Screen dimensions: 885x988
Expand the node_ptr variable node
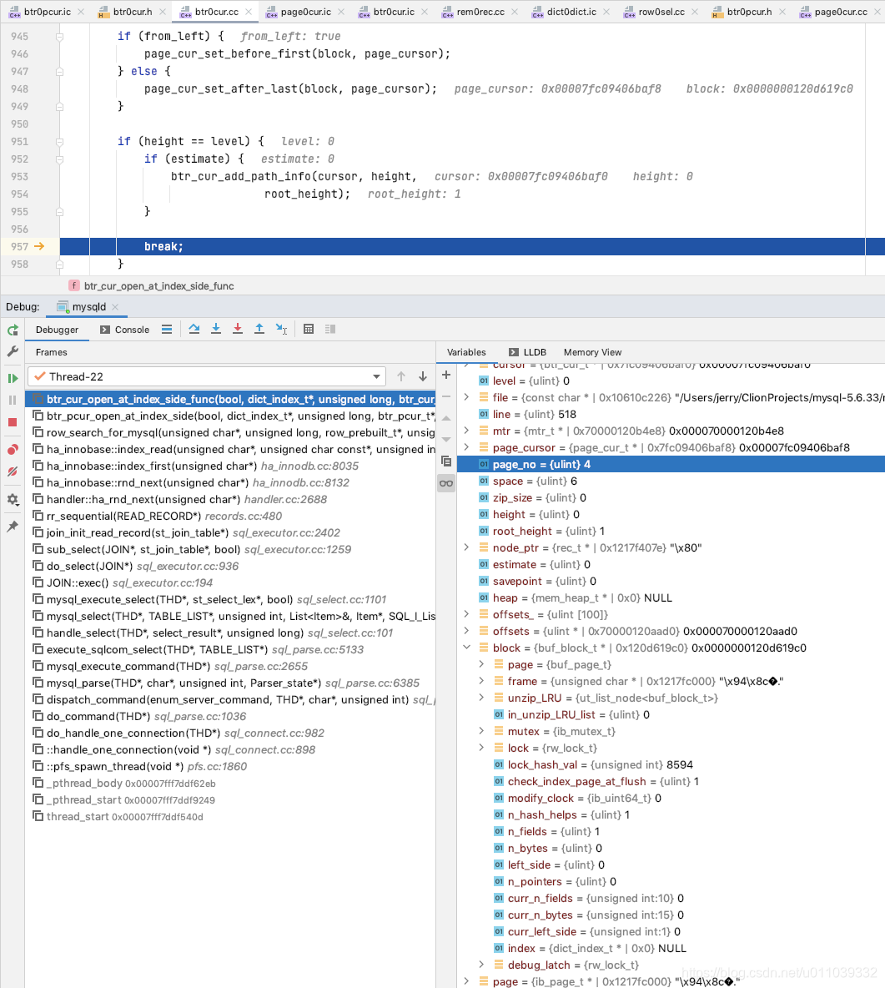466,547
